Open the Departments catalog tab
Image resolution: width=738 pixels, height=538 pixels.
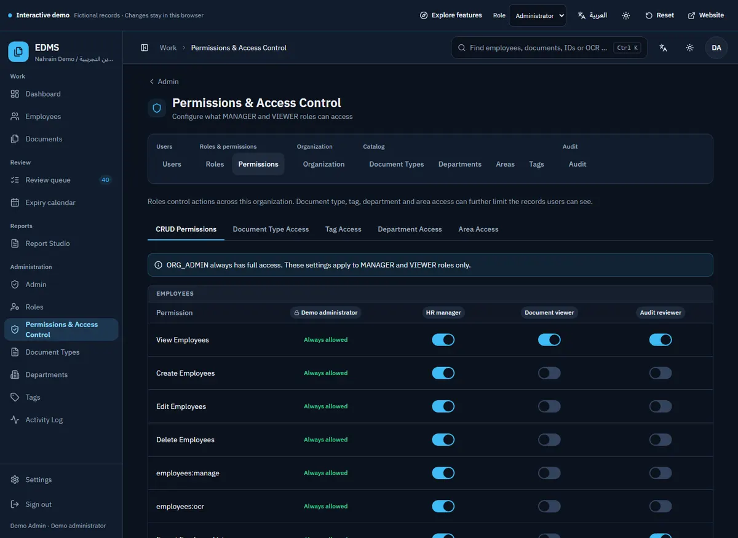[460, 164]
